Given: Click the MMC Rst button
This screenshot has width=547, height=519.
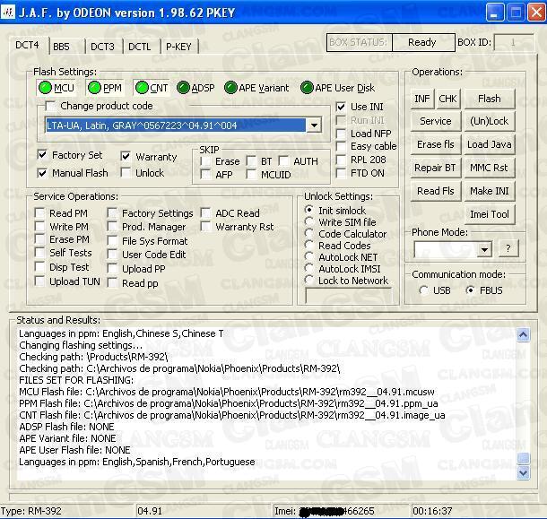Looking at the screenshot, I should (489, 168).
